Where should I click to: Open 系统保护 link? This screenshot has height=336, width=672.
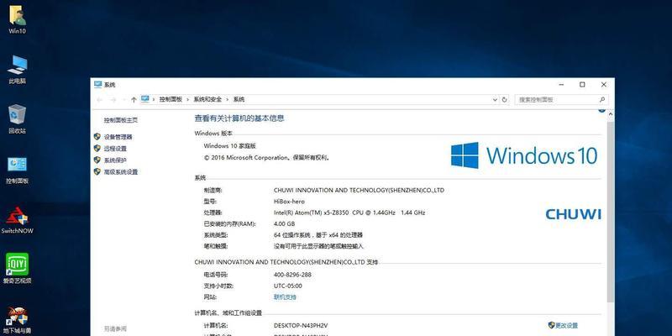tap(115, 160)
